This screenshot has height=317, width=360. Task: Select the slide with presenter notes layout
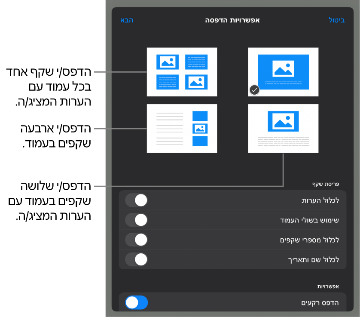click(283, 129)
